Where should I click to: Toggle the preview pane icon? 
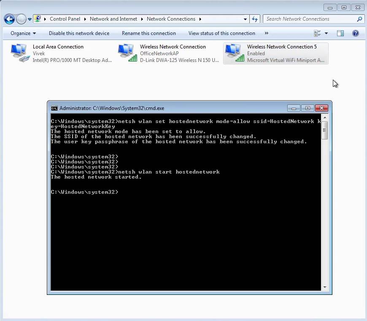pyautogui.click(x=340, y=33)
